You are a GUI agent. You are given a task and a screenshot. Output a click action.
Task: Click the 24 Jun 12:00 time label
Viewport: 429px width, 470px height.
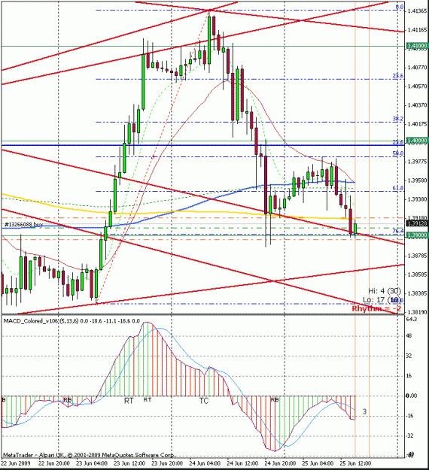point(242,463)
